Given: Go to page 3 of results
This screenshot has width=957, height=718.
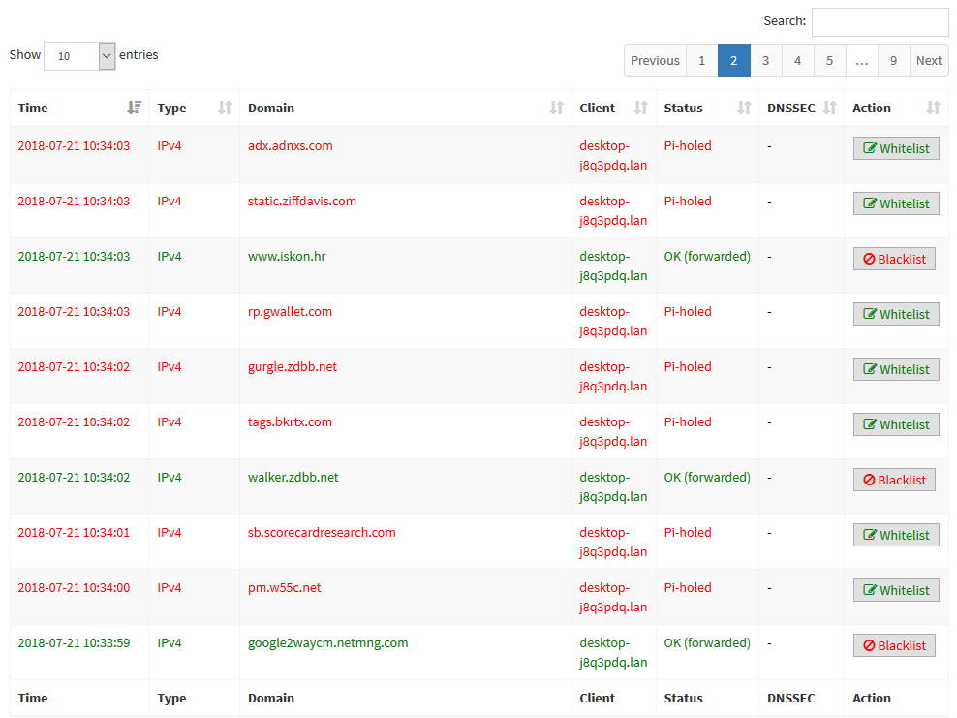Looking at the screenshot, I should (765, 60).
